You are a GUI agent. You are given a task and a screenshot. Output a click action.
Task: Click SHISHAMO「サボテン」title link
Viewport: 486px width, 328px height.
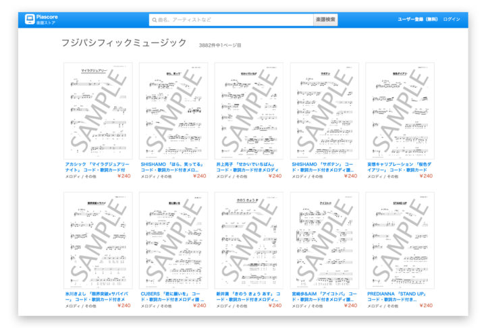click(x=323, y=167)
